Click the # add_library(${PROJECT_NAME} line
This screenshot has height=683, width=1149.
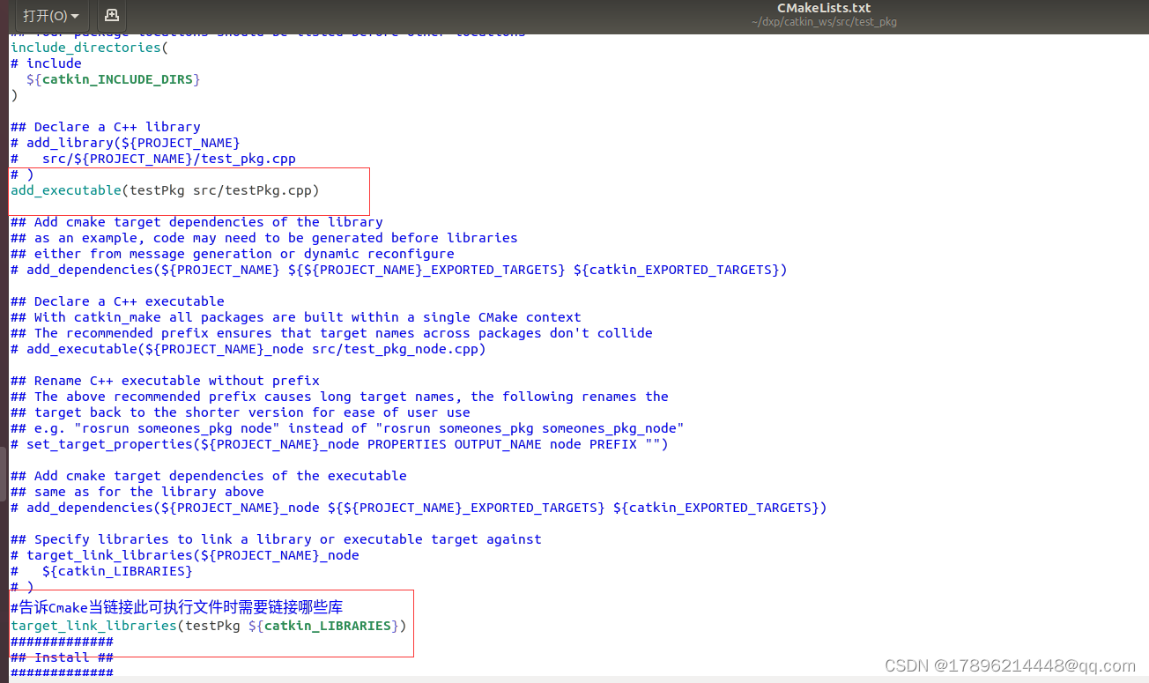pos(125,143)
